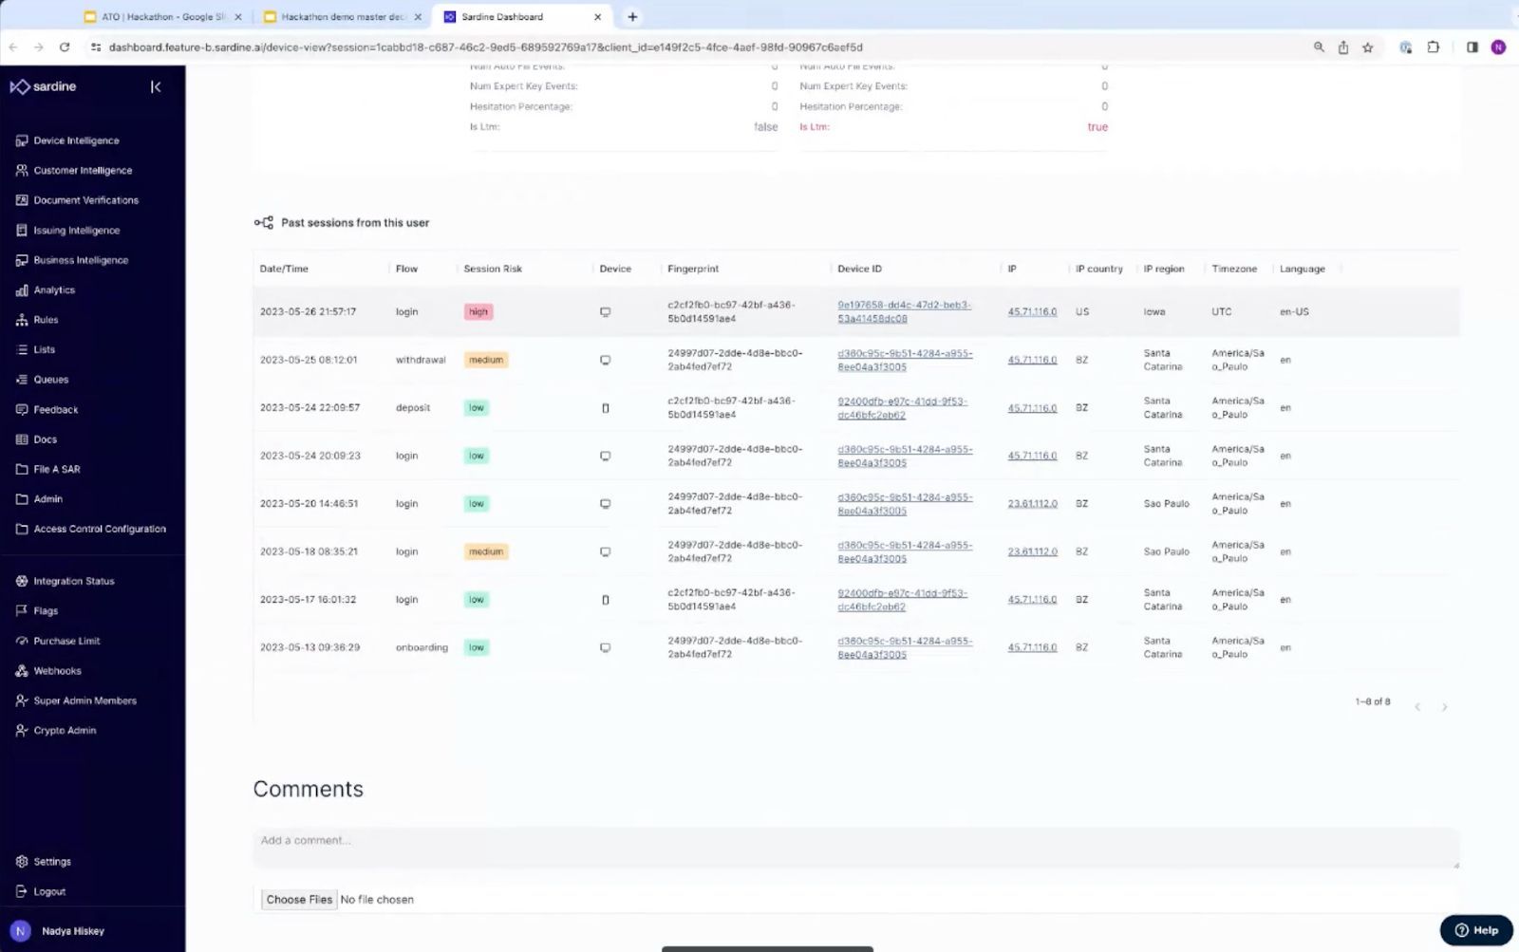
Task: Click the zoom magnifier icon in address bar
Action: 1319,47
